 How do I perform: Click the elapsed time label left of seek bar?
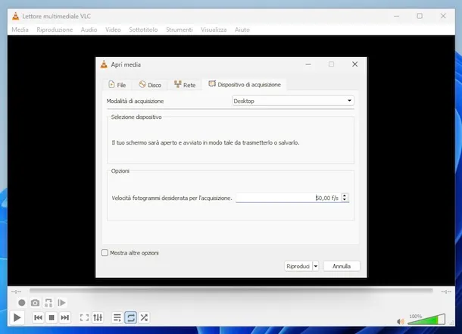click(x=16, y=292)
